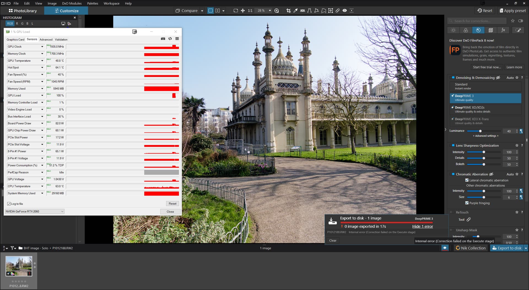Viewport: 529px width, 290px height.
Task: Open the Color corrections tab icon
Action: click(466, 30)
